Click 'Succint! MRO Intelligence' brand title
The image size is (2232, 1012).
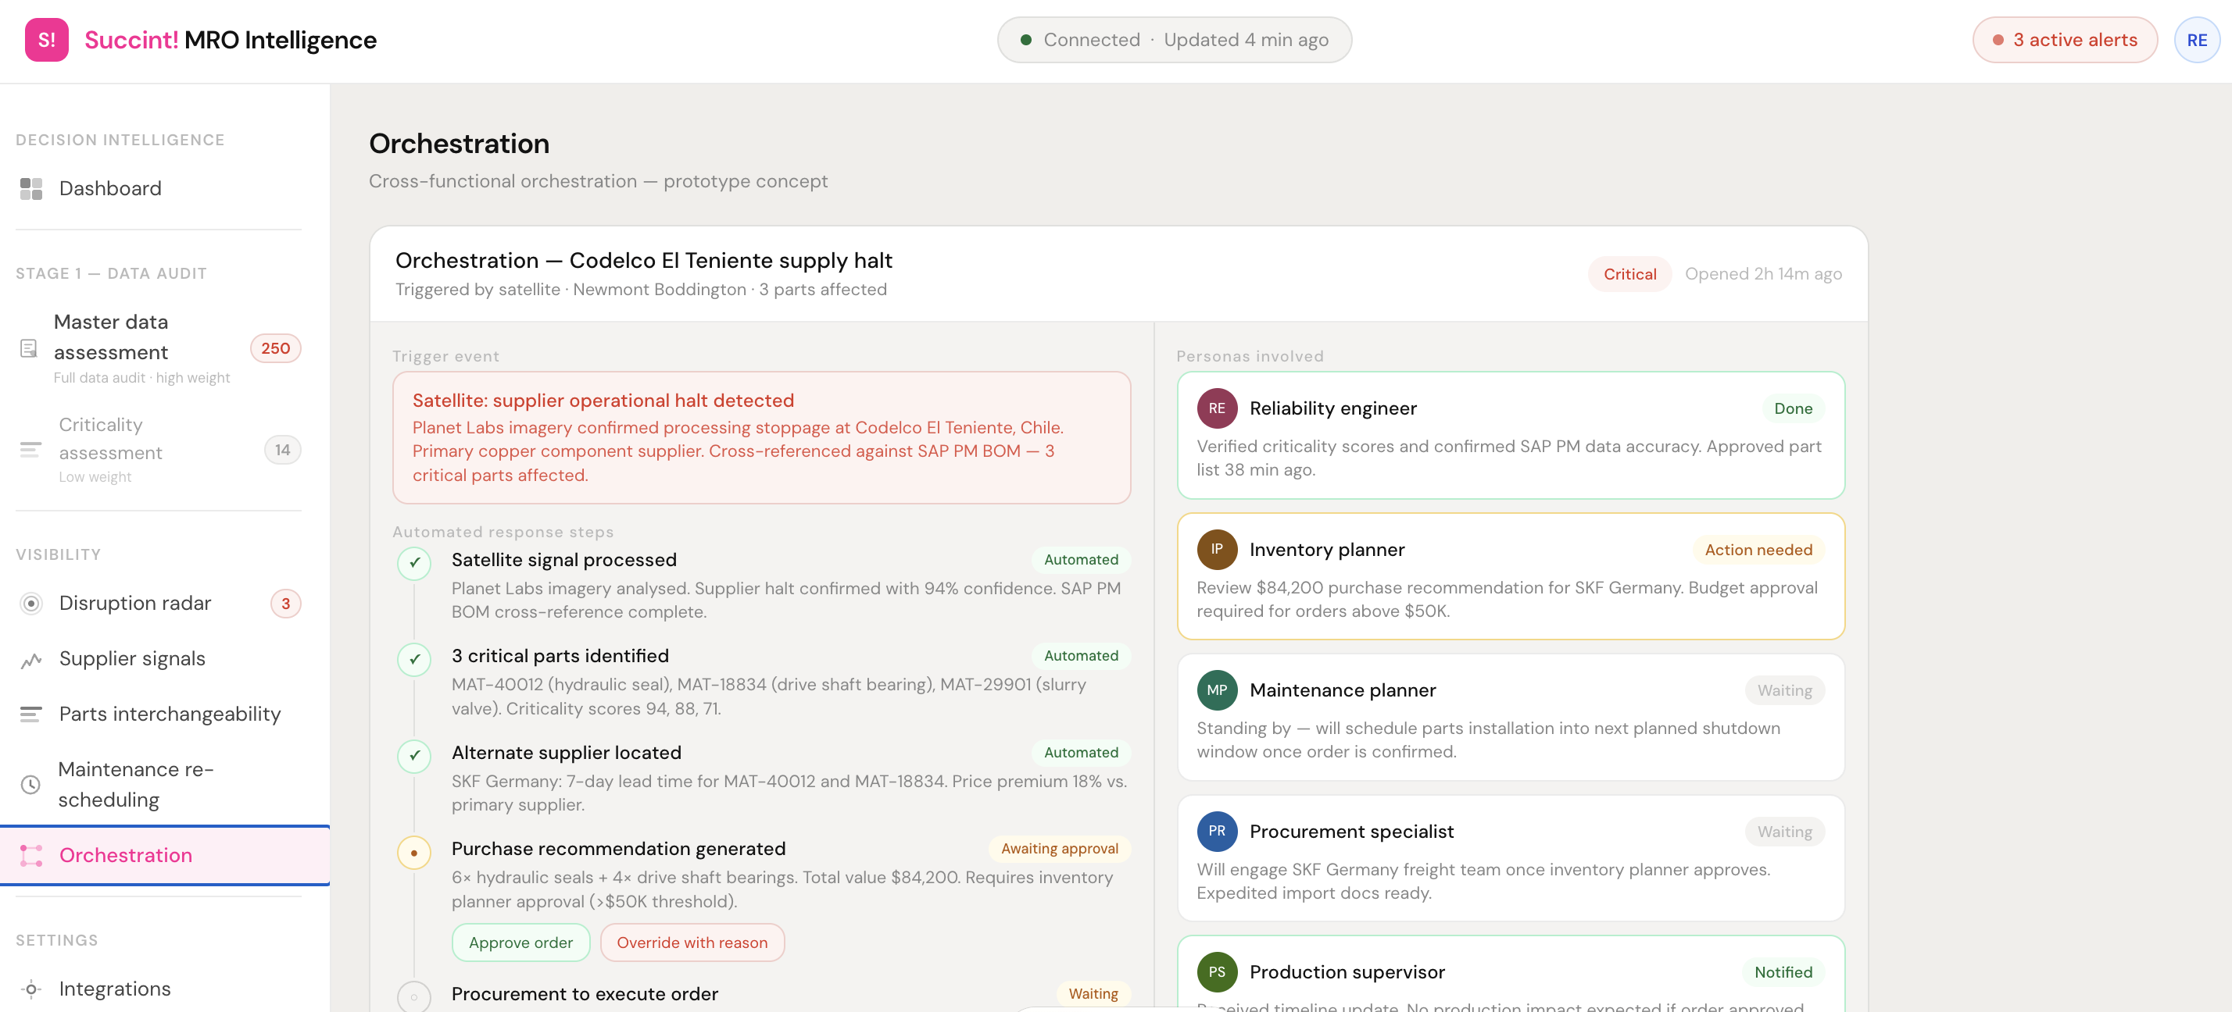pyautogui.click(x=231, y=40)
